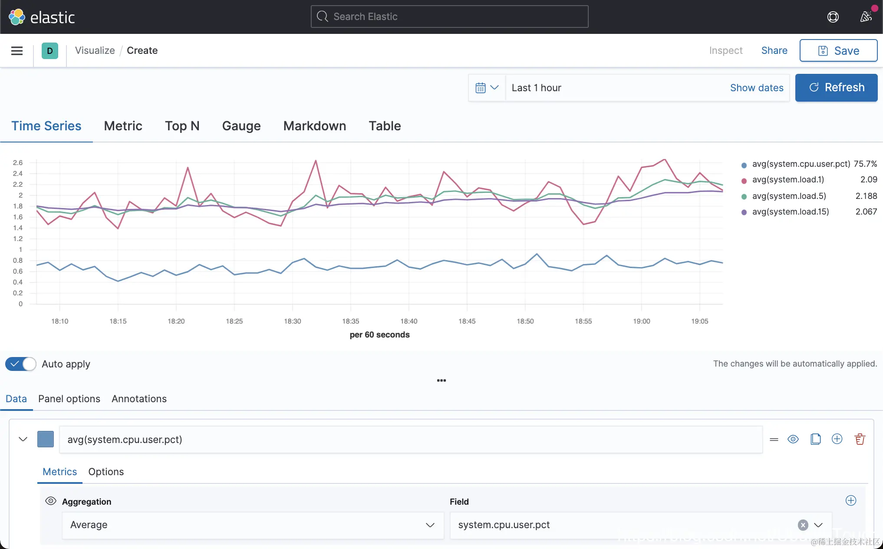Click the help lifebuoy icon
The width and height of the screenshot is (883, 549).
pos(833,17)
